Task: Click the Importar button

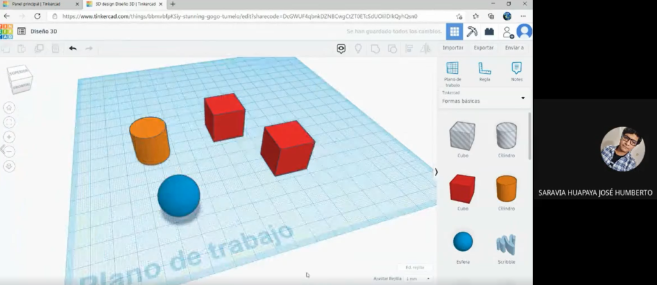Action: click(x=453, y=47)
